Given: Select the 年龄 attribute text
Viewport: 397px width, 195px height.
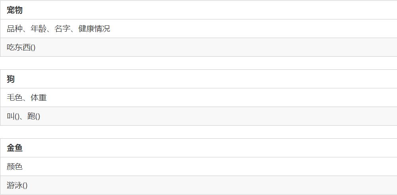Looking at the screenshot, I should 39,29.
